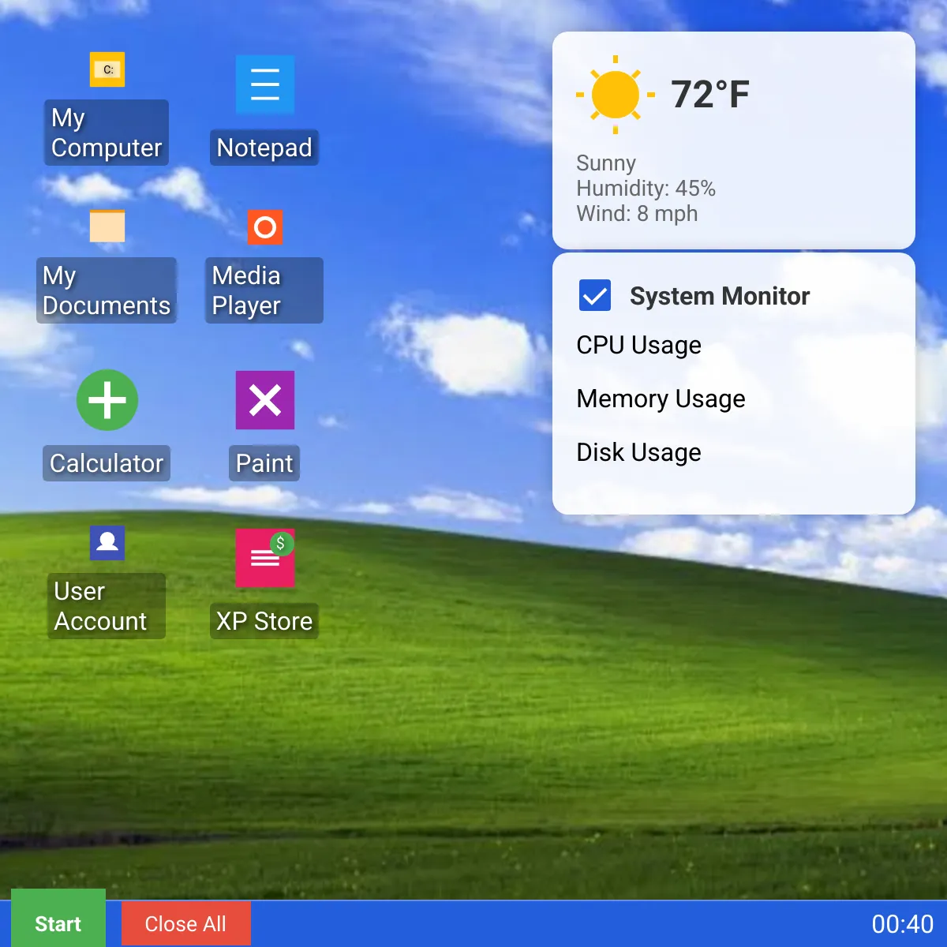This screenshot has height=947, width=947.
Task: Select the Notepad label
Action: coord(264,148)
